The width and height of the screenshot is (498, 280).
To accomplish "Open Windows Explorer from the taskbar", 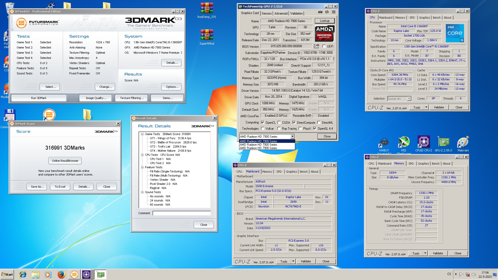I will 36,274.
